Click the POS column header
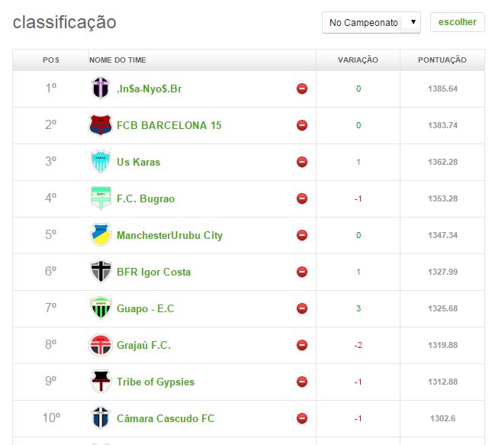 pyautogui.click(x=51, y=60)
